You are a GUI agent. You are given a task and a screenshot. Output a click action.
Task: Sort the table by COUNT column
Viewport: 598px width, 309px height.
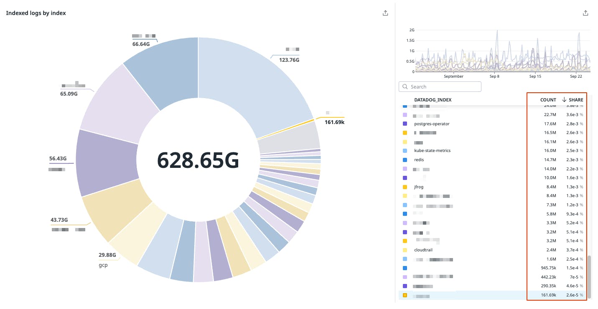pyautogui.click(x=548, y=100)
